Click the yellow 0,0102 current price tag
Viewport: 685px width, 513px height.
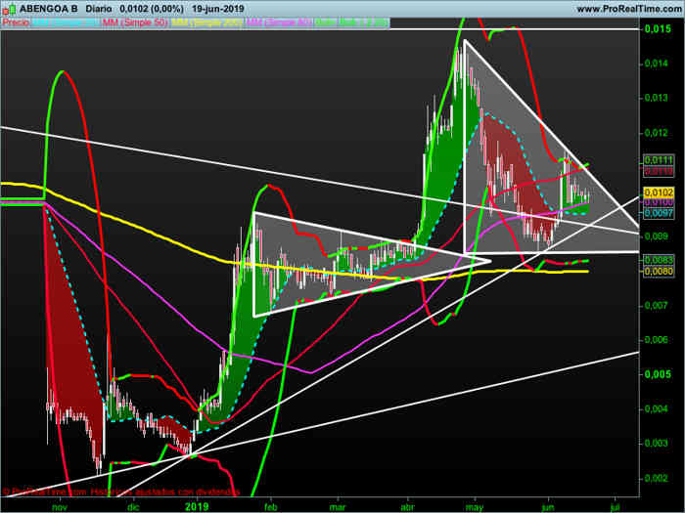click(659, 192)
